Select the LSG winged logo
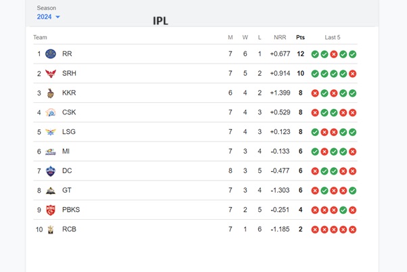This screenshot has height=272, width=407. click(x=51, y=132)
